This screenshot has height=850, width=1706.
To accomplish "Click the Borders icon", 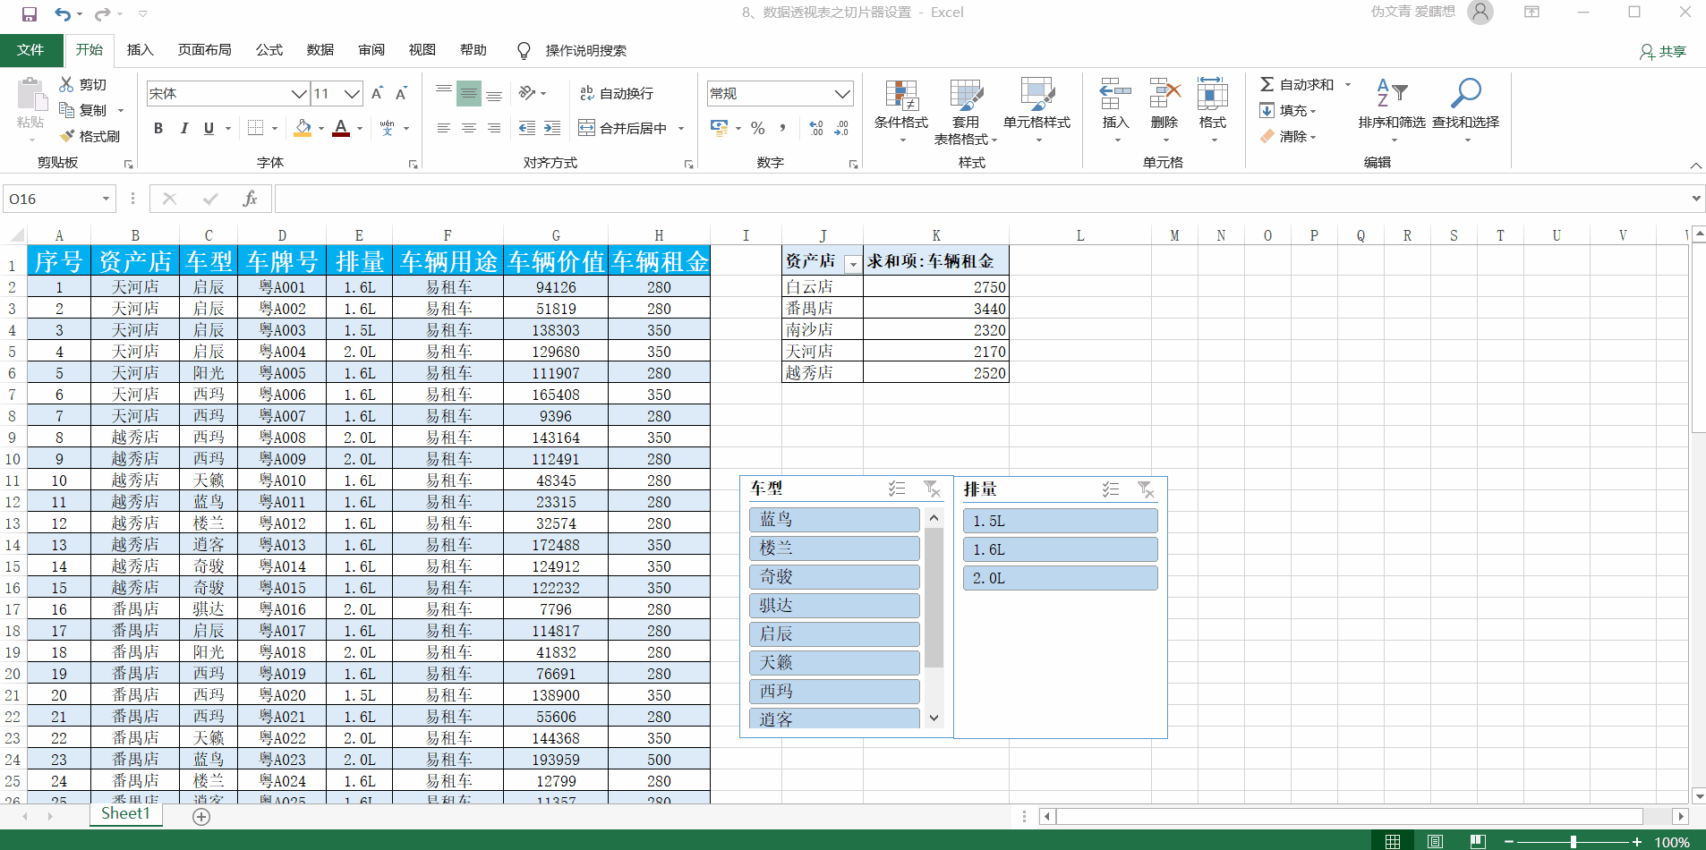I will 255,128.
